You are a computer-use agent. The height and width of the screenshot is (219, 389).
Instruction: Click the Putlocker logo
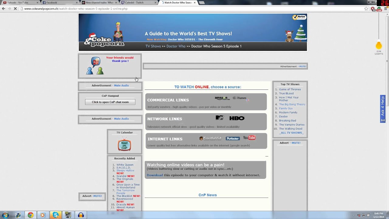coord(232,138)
